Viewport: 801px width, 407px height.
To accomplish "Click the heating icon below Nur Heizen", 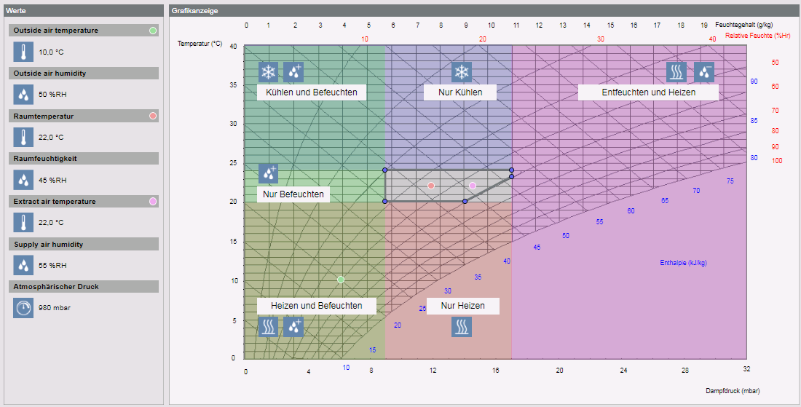I will point(462,327).
